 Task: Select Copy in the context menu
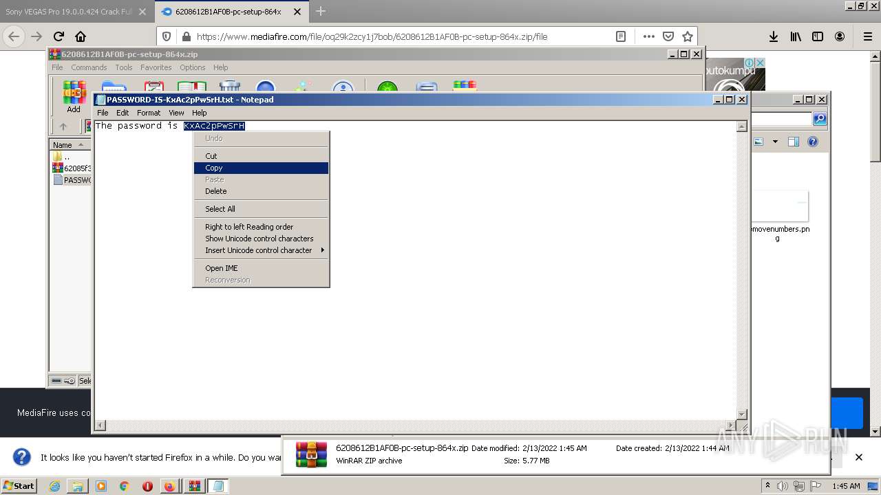pyautogui.click(x=261, y=168)
